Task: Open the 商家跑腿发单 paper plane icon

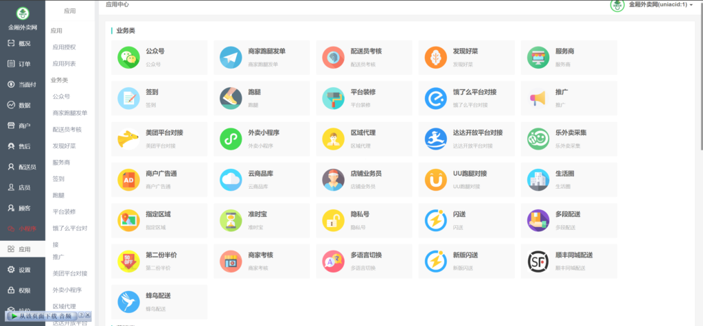Action: (231, 58)
